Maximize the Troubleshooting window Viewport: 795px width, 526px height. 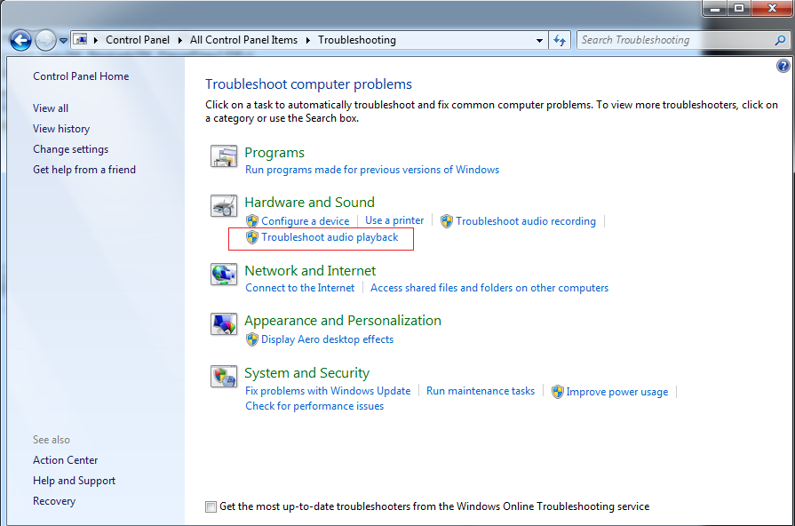tap(739, 8)
